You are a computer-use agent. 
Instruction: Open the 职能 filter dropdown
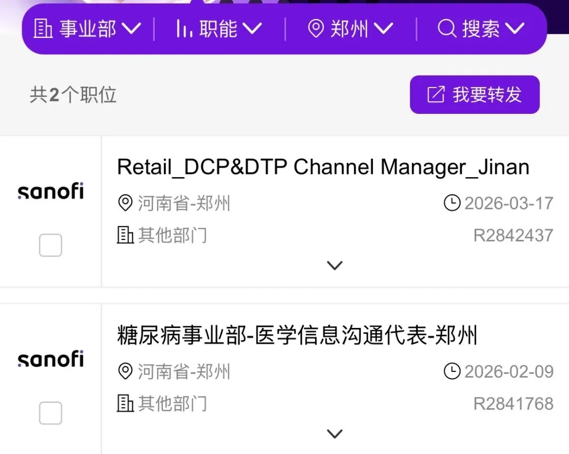[x=219, y=28]
